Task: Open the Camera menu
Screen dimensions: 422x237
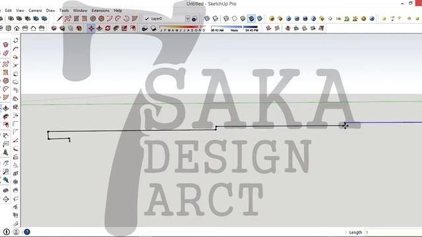Action: click(35, 11)
